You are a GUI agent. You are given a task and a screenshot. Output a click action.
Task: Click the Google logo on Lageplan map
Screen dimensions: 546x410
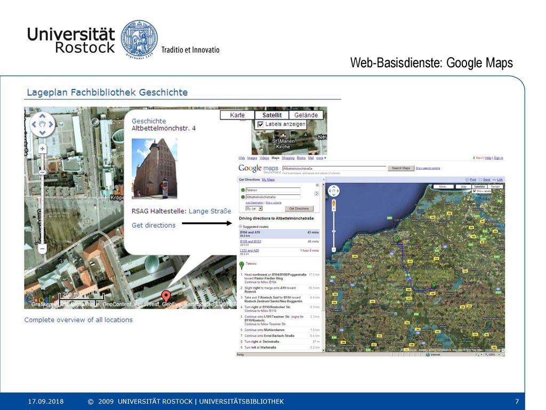pos(39,299)
